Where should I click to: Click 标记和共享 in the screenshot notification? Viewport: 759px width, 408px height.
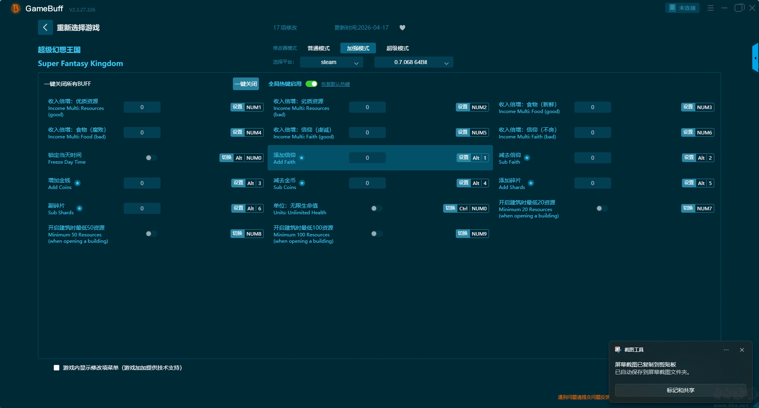click(680, 390)
